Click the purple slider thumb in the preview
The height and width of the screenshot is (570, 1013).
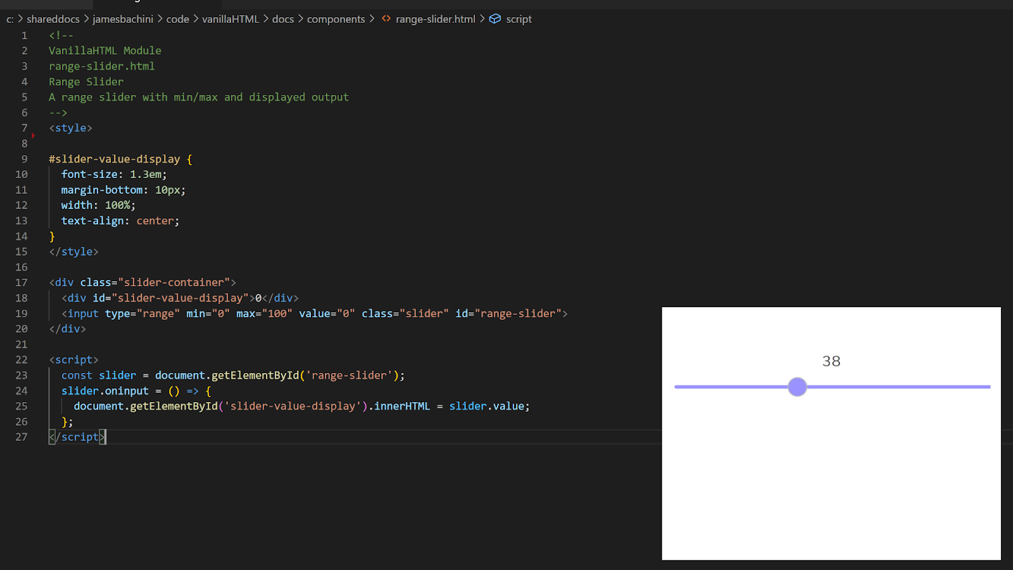[x=797, y=387]
